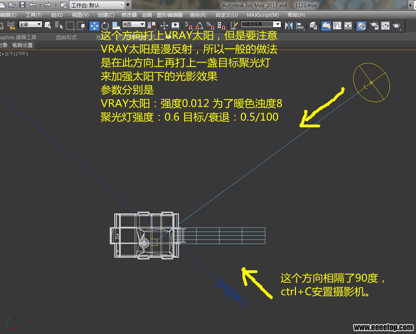
Task: Click the [线框] viewport shading label
Action: (x=22, y=54)
